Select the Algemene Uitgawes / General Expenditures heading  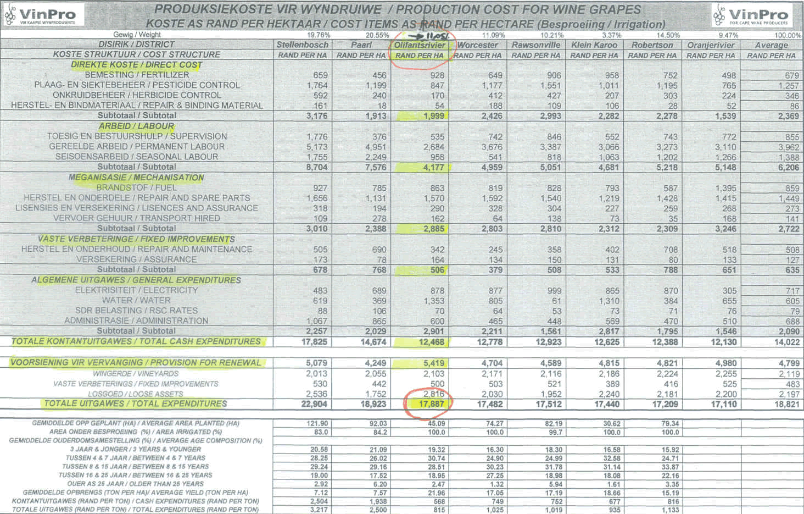point(136,280)
